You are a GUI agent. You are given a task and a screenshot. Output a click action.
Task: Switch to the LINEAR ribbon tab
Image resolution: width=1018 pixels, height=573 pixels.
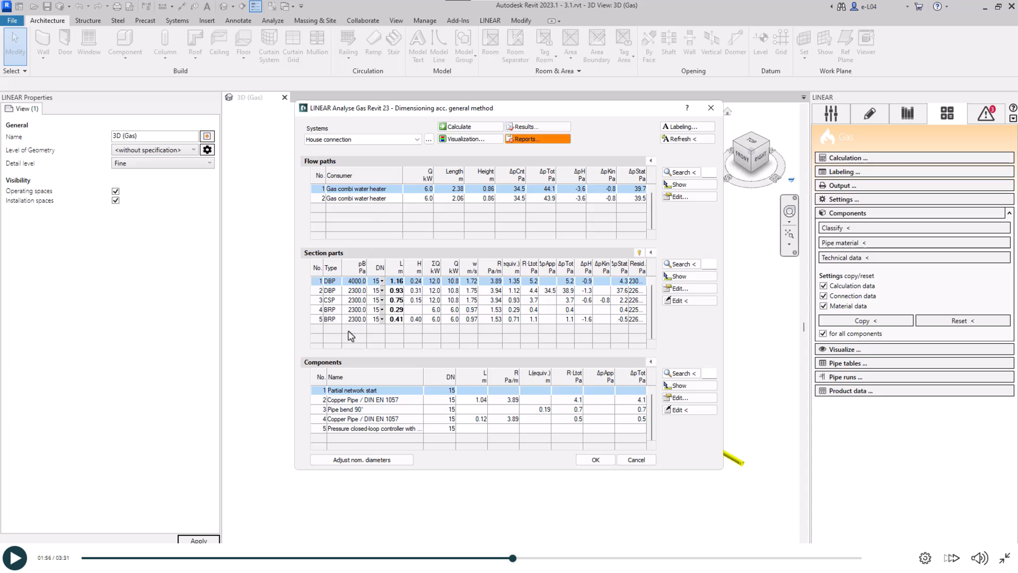pyautogui.click(x=490, y=21)
